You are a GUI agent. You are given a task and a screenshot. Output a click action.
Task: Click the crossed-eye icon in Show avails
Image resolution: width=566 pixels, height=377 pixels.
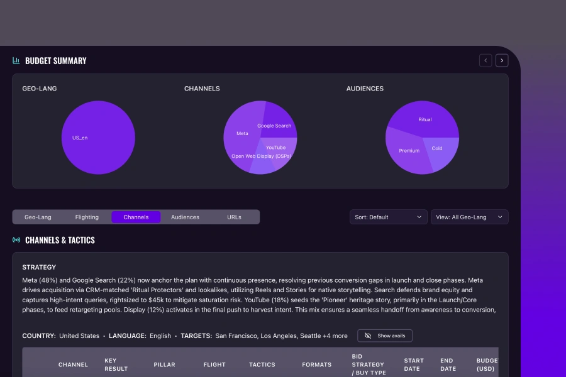point(369,336)
